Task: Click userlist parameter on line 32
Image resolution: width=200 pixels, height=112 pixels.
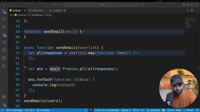Action: click(88, 48)
